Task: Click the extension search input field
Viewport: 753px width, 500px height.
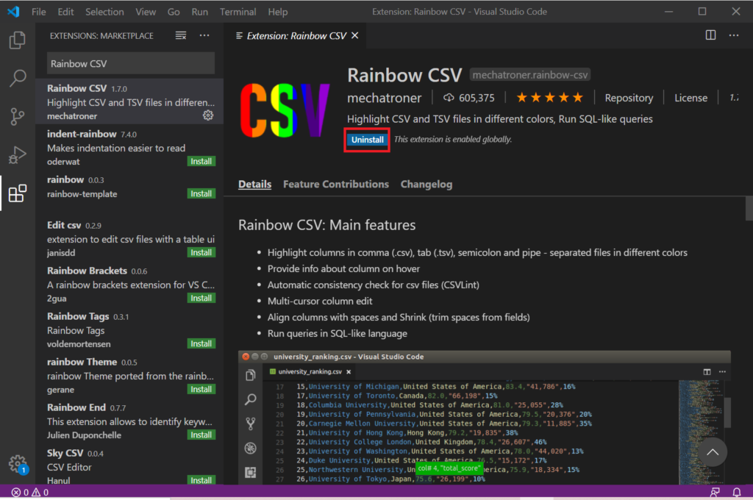Action: 131,63
